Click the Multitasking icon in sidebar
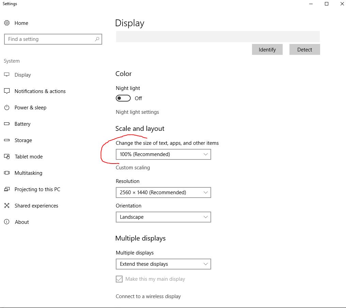Viewport: 346px width, 308px height. [7, 173]
